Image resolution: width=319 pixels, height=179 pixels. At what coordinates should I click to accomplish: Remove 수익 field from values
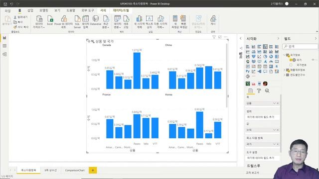click(x=278, y=130)
